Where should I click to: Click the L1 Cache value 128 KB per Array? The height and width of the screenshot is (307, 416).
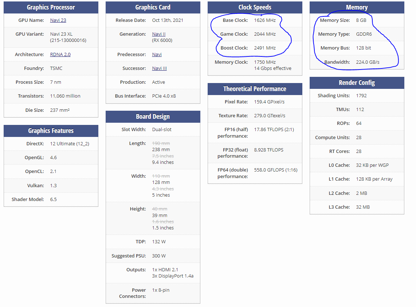374,179
